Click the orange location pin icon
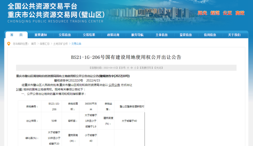The width and height of the screenshot is (253, 146). click(9, 44)
